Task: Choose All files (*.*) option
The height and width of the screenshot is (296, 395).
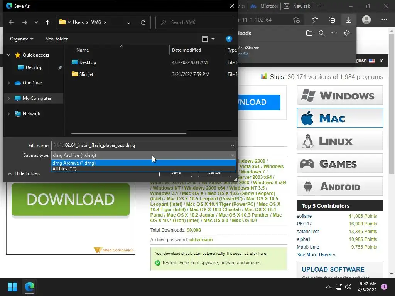Action: 143,169
